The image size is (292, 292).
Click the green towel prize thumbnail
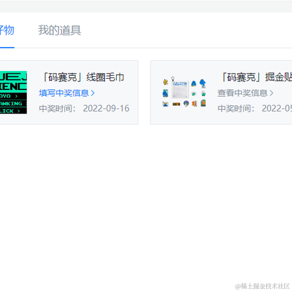click(13, 92)
